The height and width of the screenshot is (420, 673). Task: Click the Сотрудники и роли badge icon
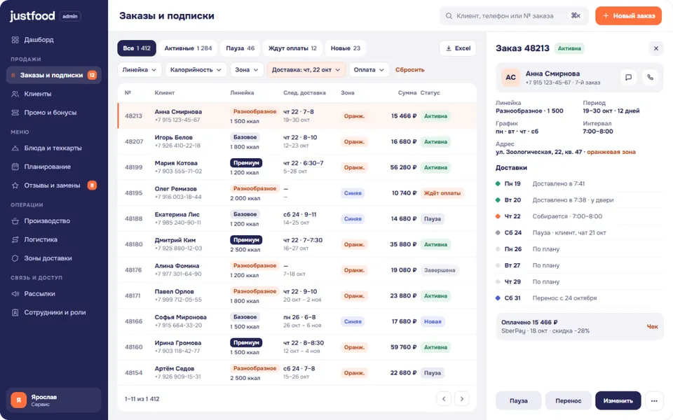pos(15,312)
